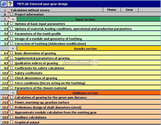Tick the Design of a module checkbox
The height and width of the screenshot is (125, 161).
point(12,39)
